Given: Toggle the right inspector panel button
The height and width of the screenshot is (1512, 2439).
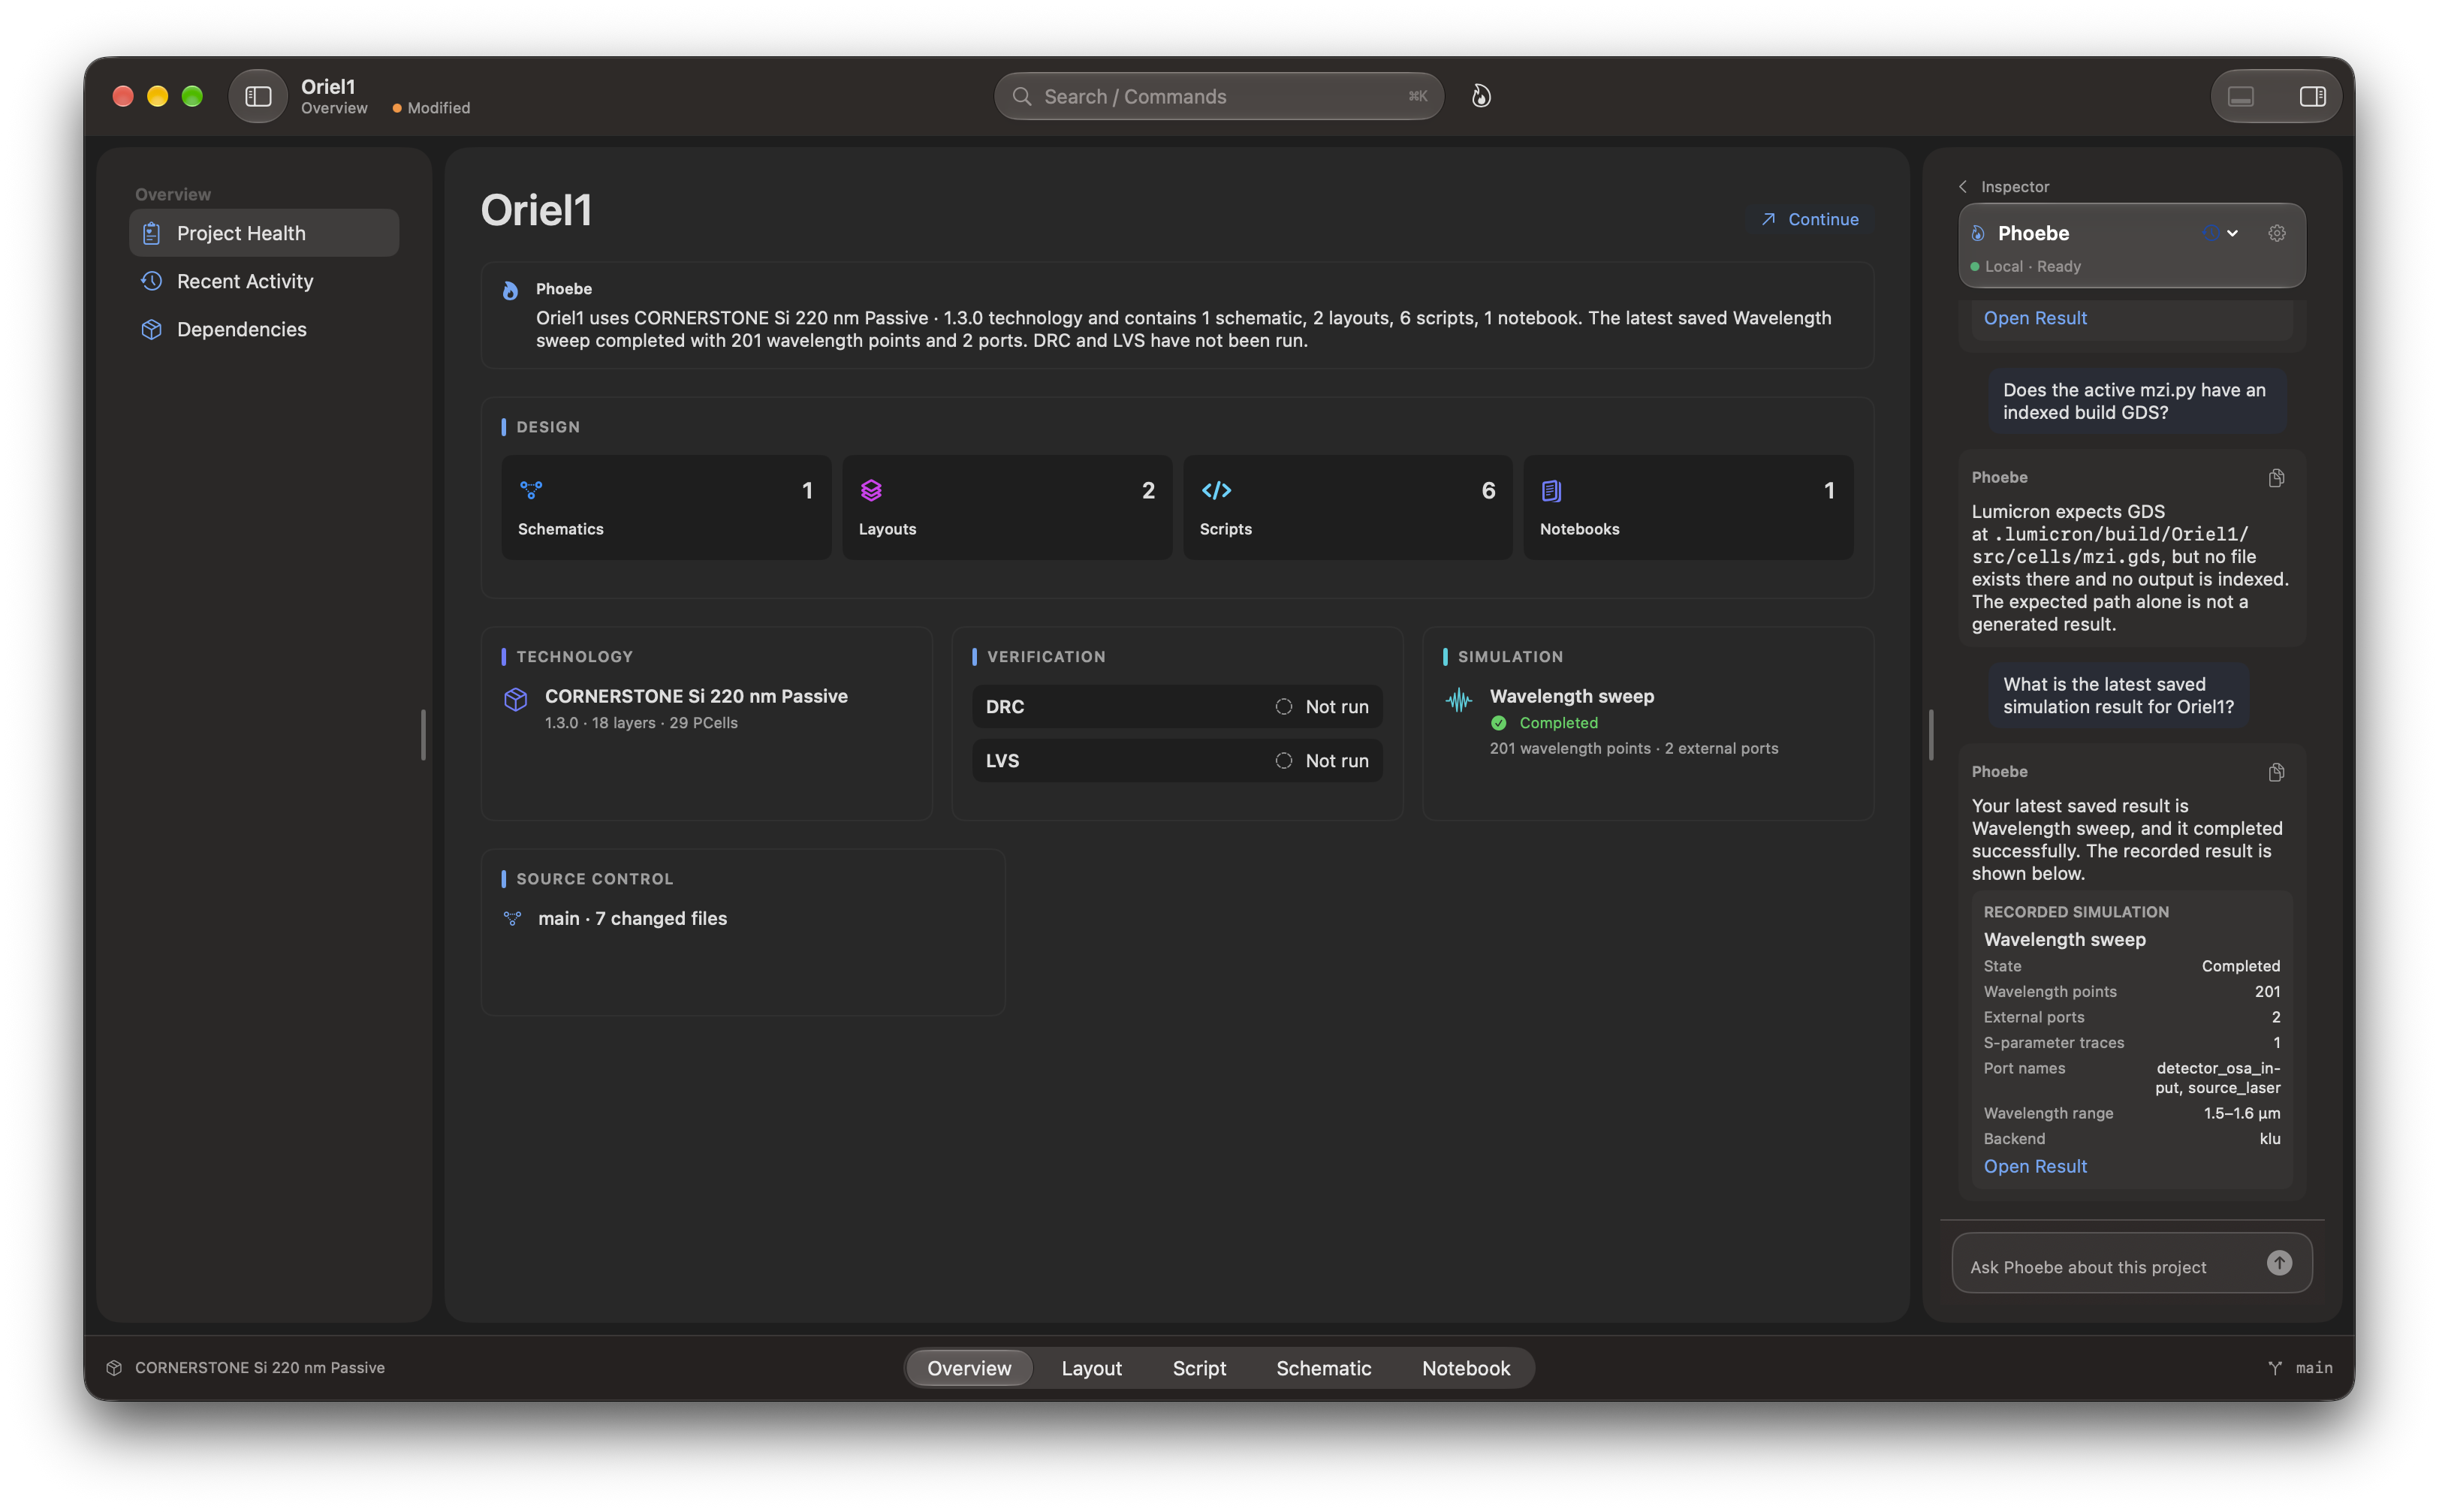Looking at the screenshot, I should click(x=2312, y=96).
